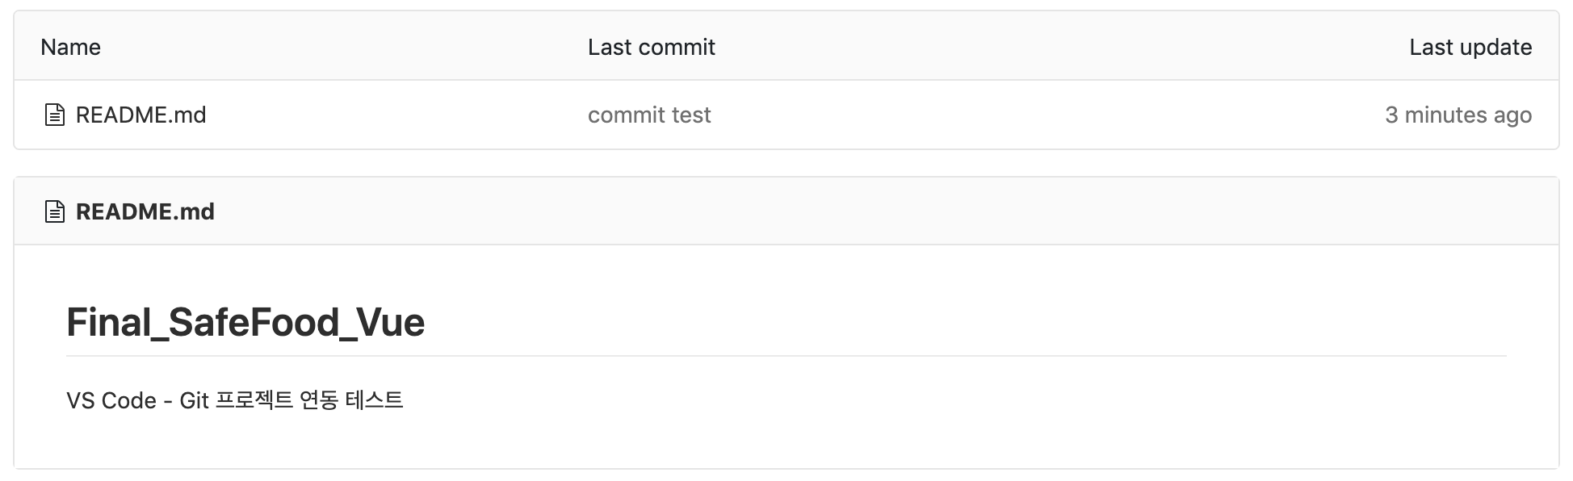Open the 'commit test' commit message link
Screen dimensions: 1573x481
649,115
